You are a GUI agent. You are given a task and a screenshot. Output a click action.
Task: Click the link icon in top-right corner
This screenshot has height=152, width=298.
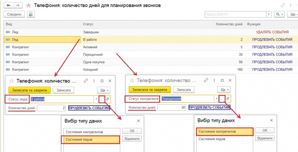point(283,5)
